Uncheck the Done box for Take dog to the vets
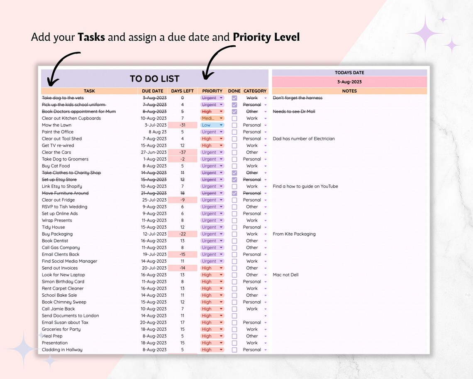473x379 pixels. [x=234, y=98]
